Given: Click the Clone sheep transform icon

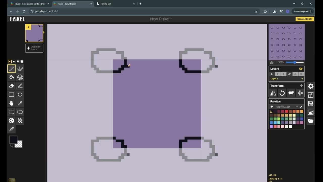Looking at the screenshot, I should click(x=291, y=93).
